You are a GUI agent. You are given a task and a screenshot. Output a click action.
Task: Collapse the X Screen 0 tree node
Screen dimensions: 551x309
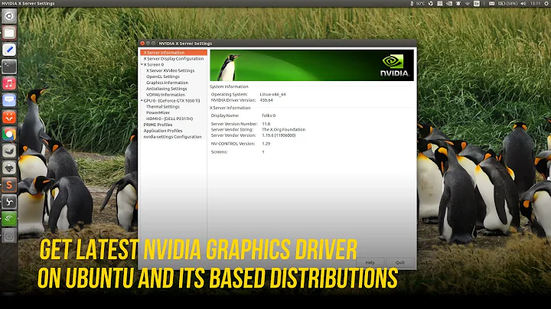click(x=142, y=64)
